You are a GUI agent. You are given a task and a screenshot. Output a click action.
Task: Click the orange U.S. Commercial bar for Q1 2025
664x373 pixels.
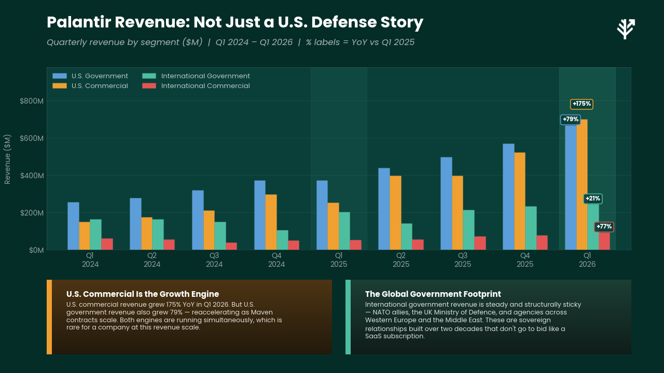pyautogui.click(x=333, y=226)
